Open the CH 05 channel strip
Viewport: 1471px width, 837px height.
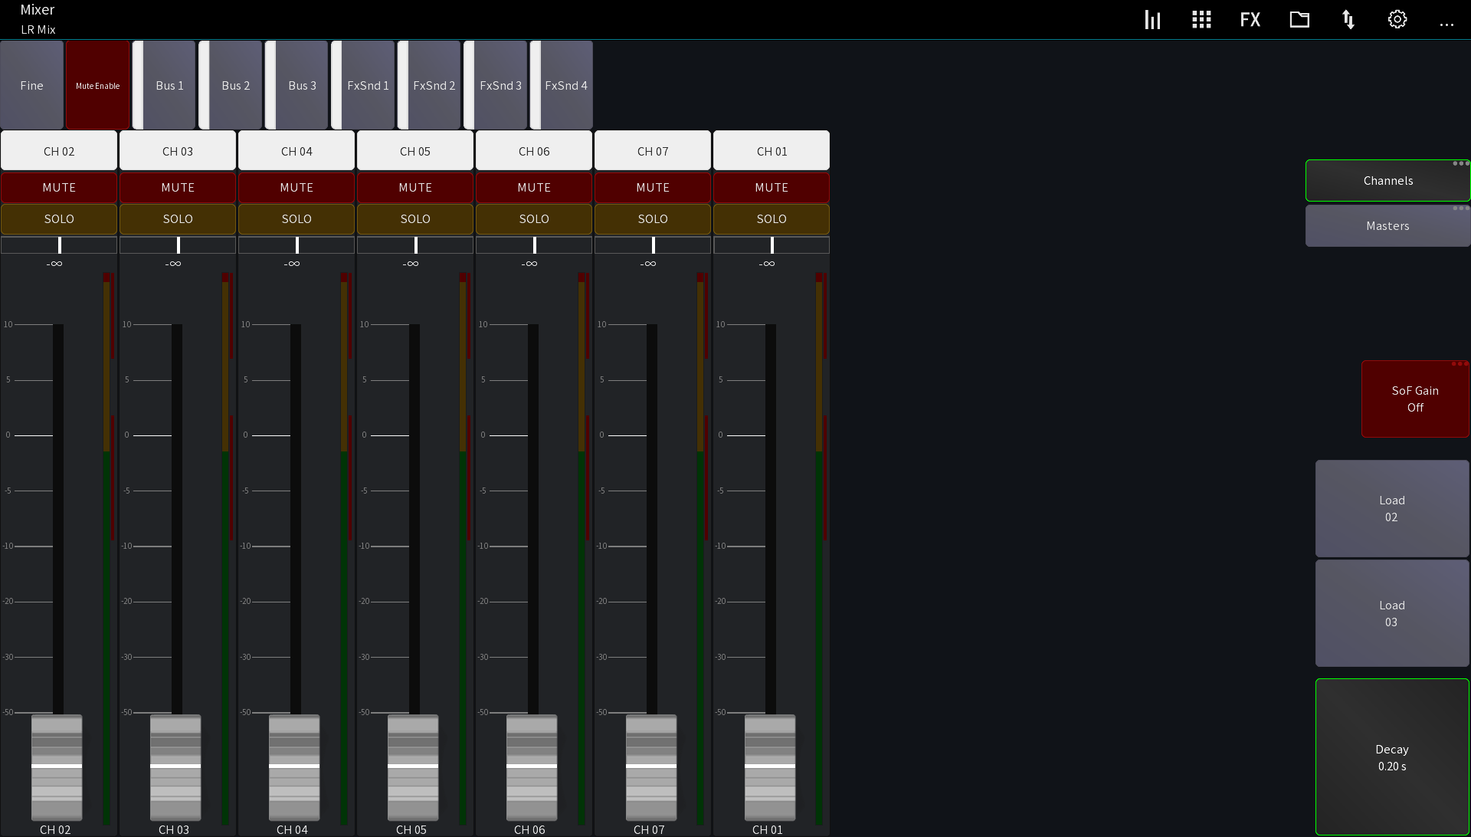pyautogui.click(x=415, y=150)
